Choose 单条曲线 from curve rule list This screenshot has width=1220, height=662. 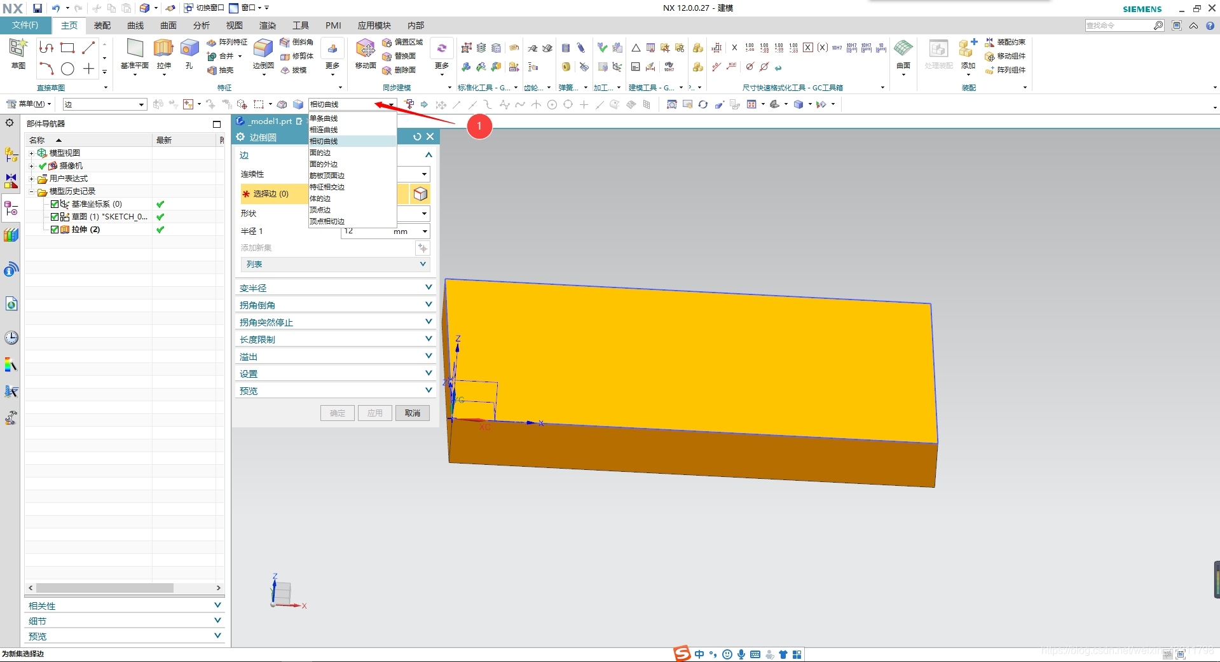(x=352, y=118)
